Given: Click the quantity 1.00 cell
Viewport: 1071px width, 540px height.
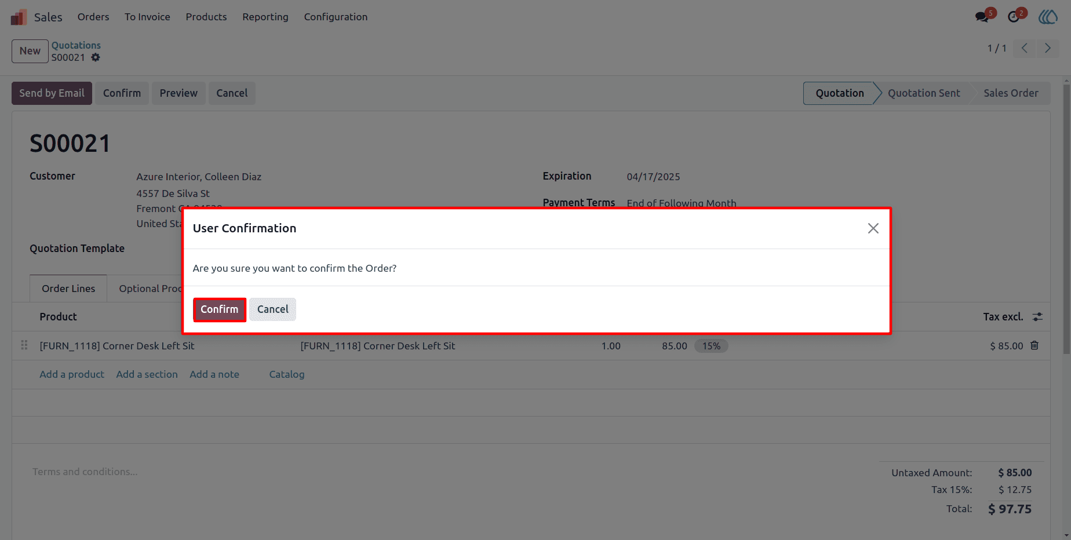Looking at the screenshot, I should (x=611, y=346).
